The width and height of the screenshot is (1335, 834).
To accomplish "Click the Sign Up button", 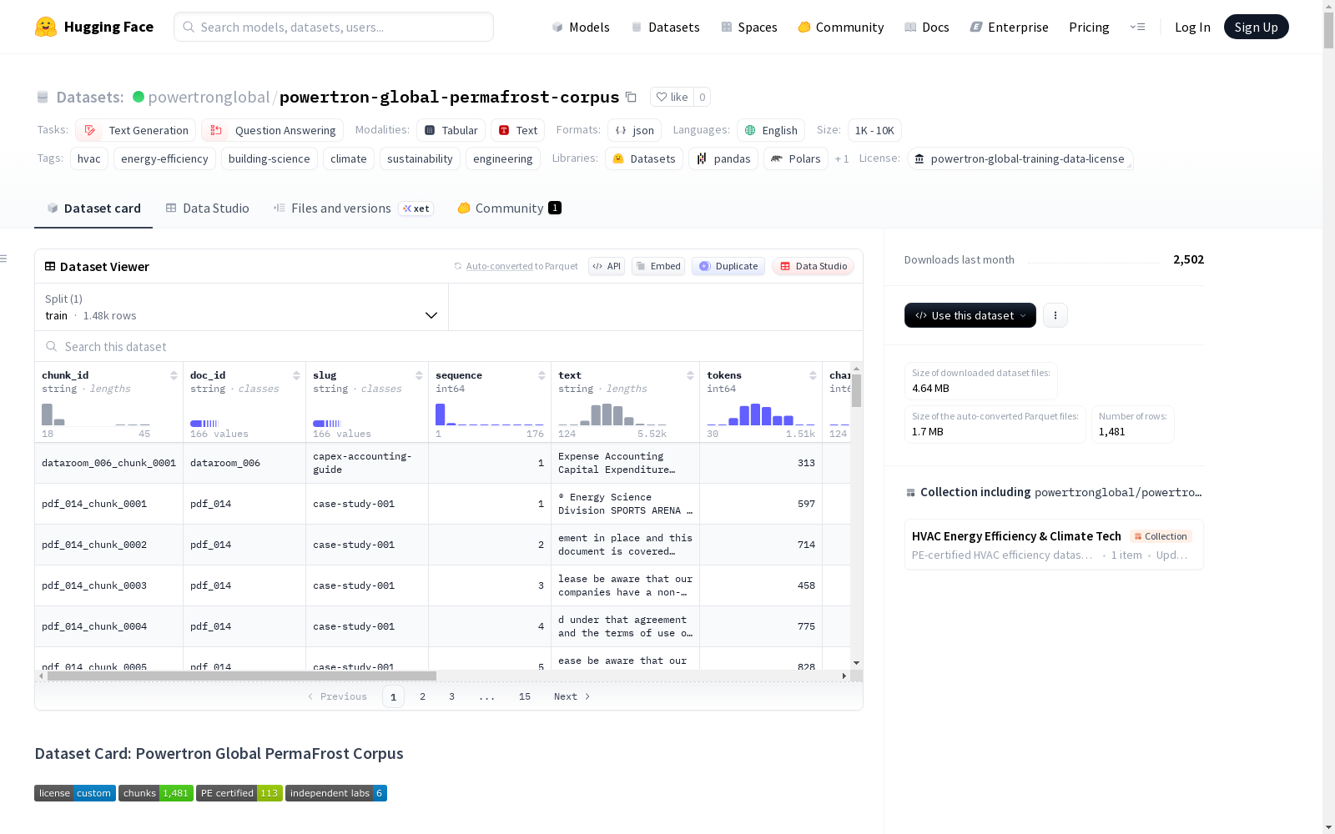I will (x=1257, y=27).
